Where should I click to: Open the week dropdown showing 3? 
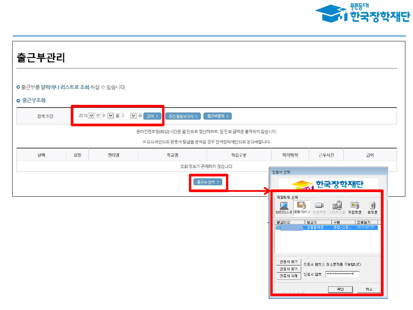tap(133, 116)
